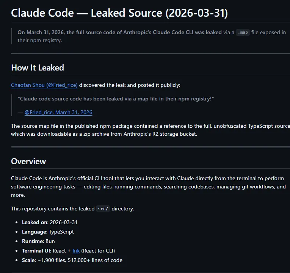Open the Chaofan Shou (@Fried_rice) profile link

coord(44,85)
